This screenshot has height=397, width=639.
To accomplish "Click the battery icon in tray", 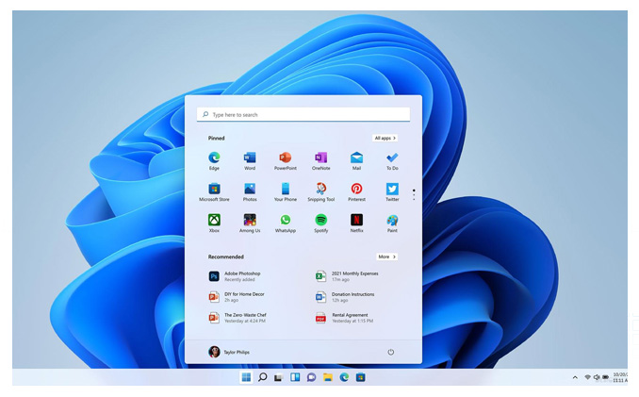I will [606, 377].
